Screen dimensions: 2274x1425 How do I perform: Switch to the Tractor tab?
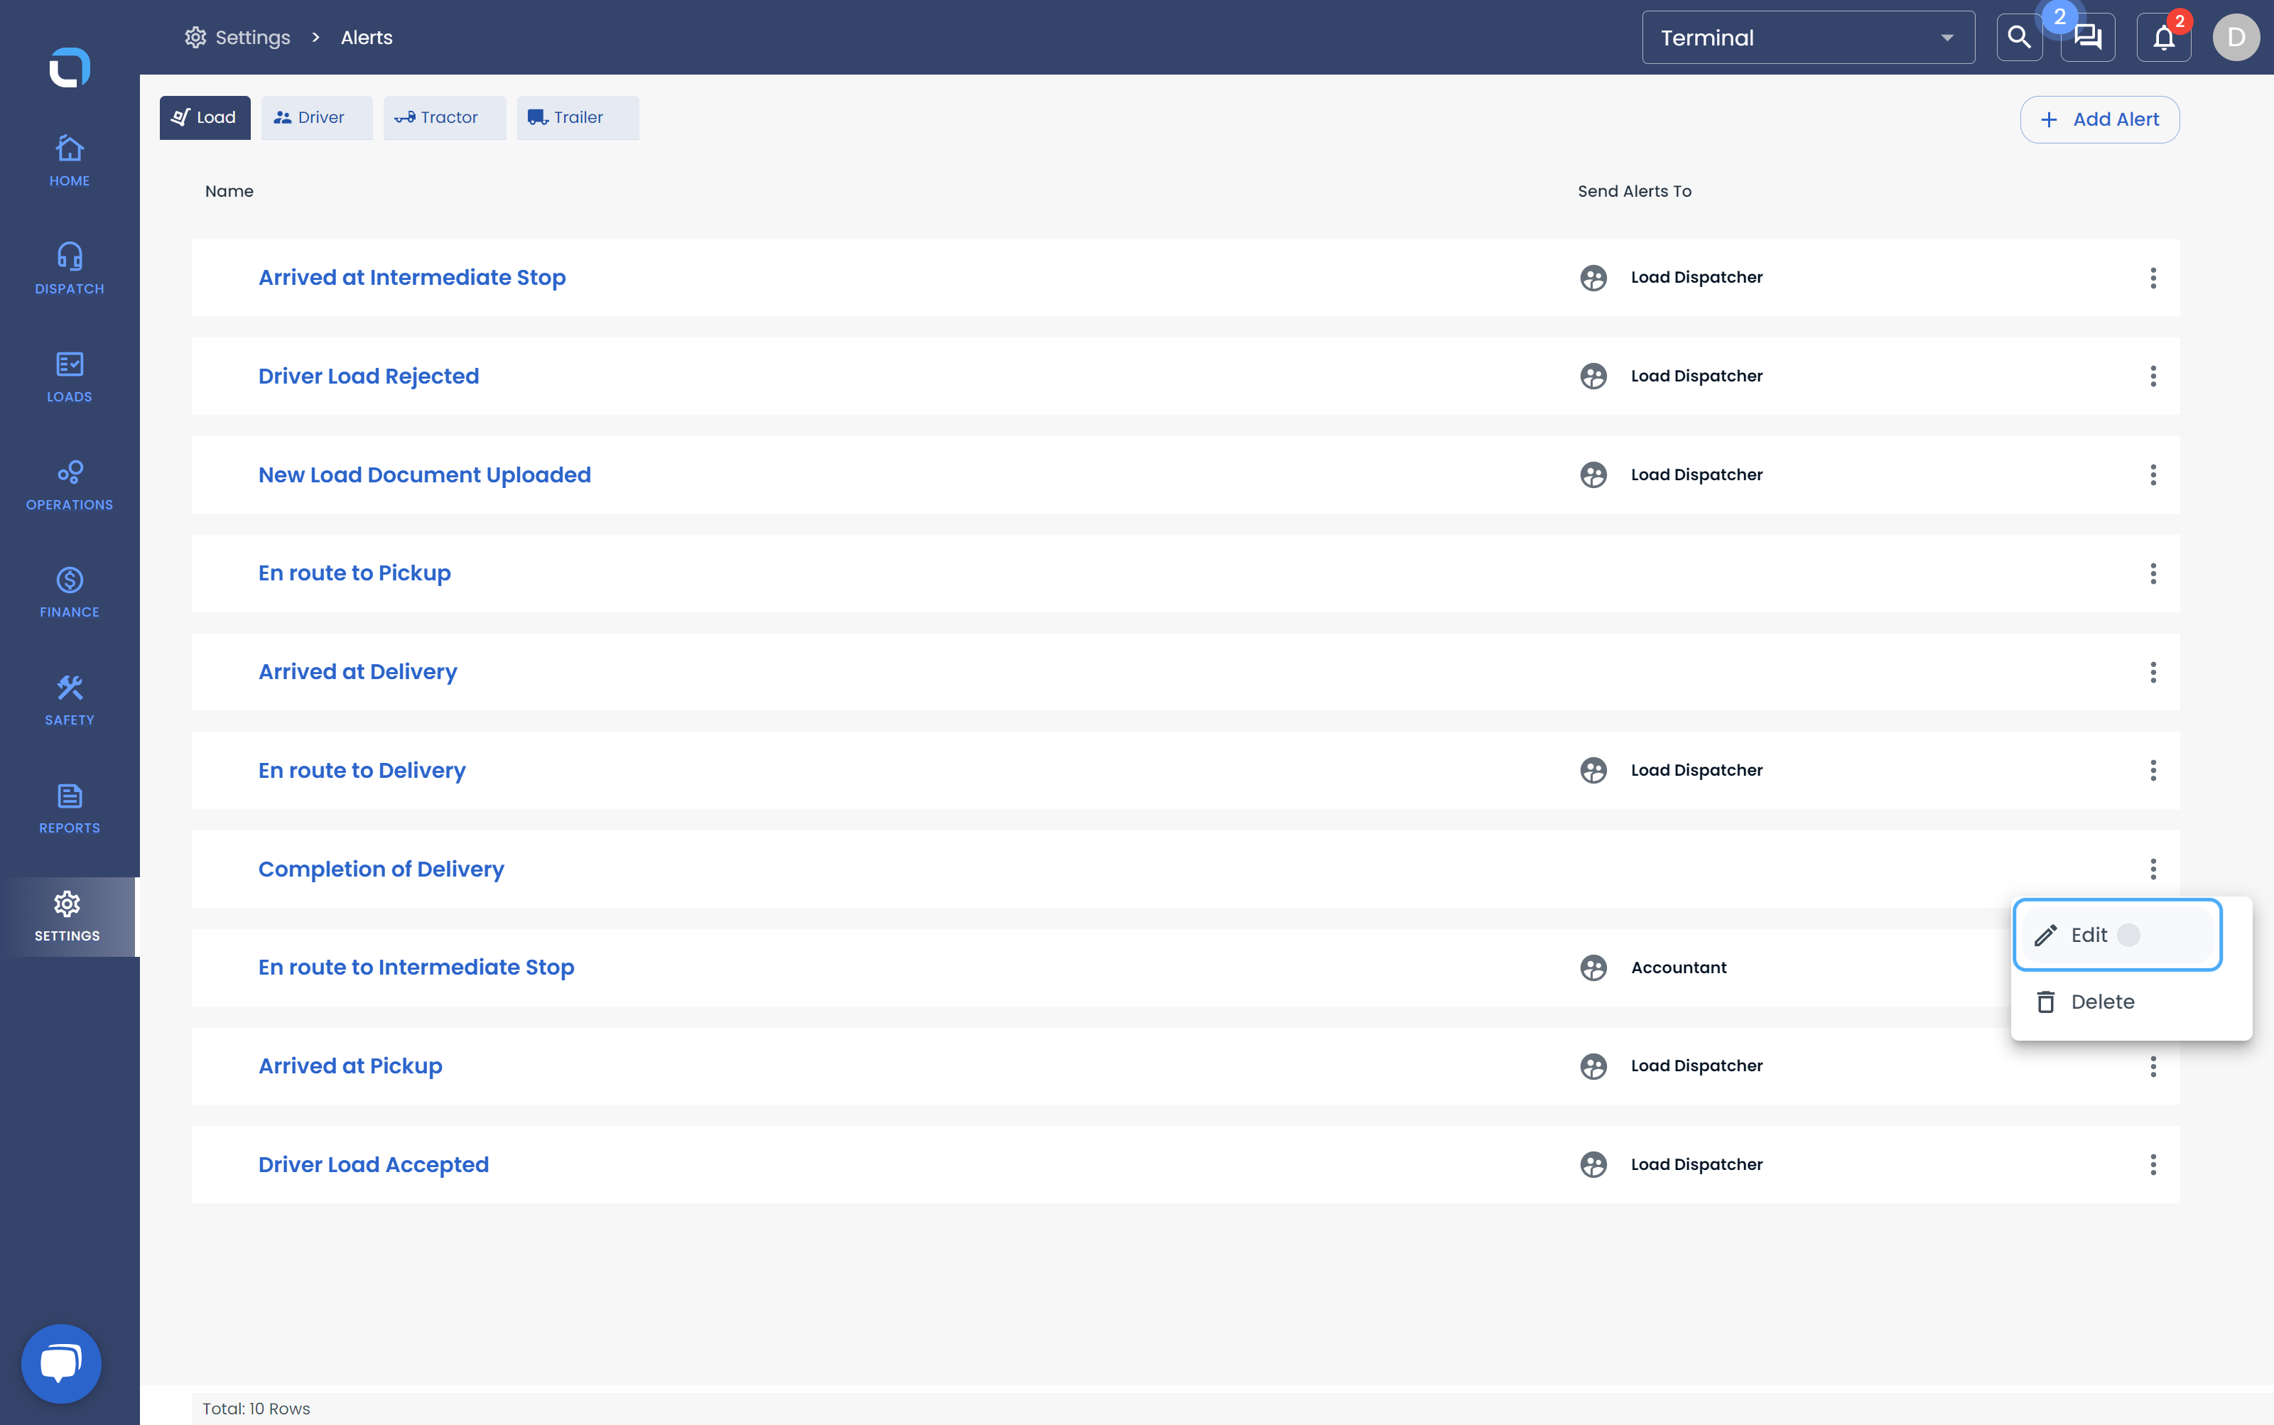coord(444,118)
